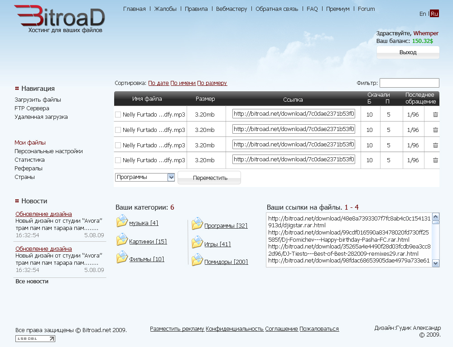Open Картинки [15] category link
Screen dimensions: 453x347
click(148, 242)
